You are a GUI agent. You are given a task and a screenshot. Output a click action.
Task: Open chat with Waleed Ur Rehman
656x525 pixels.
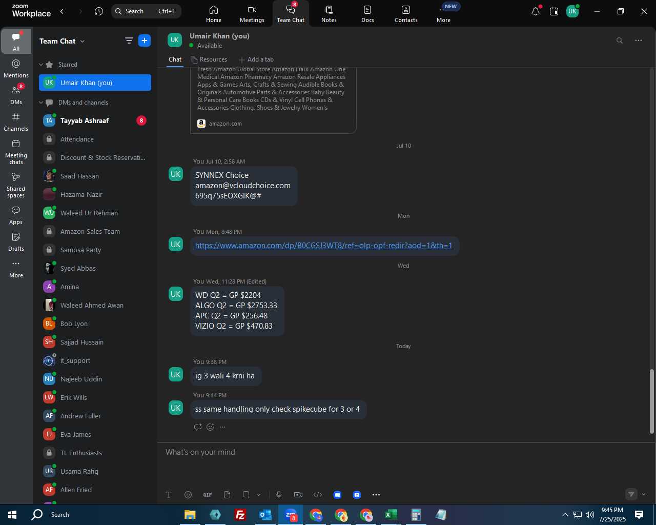coord(95,213)
